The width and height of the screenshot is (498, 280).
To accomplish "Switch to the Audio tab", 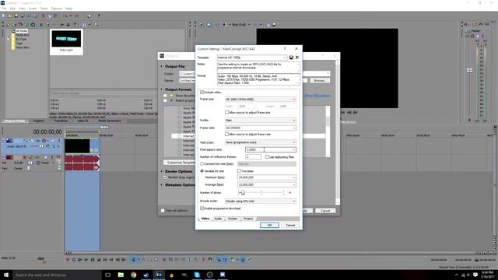I will [x=218, y=219].
